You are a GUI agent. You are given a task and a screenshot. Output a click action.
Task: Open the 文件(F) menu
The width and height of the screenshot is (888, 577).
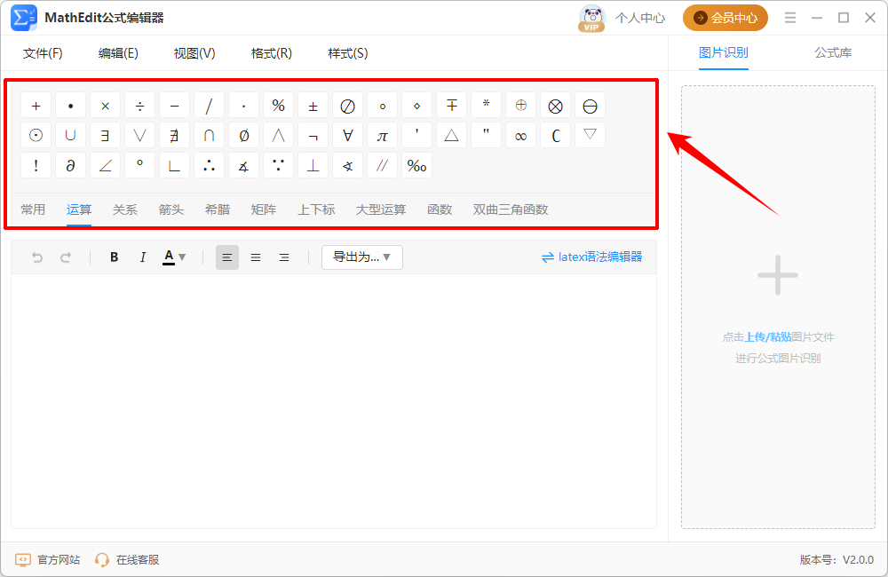pos(43,53)
